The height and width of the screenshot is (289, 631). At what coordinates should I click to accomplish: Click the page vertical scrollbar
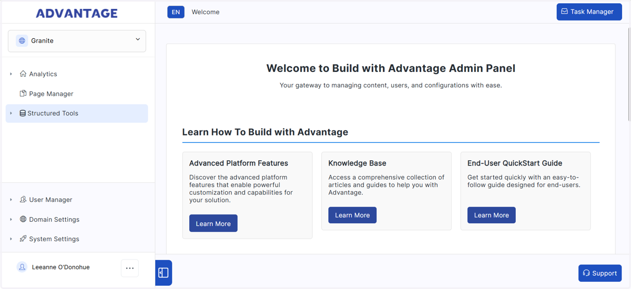(628, 74)
